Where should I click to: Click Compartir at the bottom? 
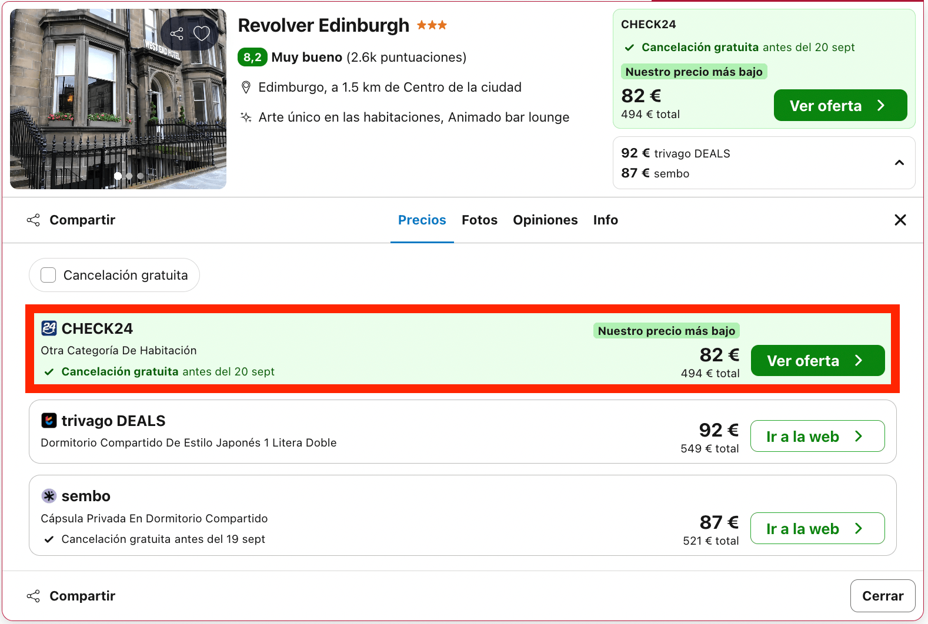(71, 596)
